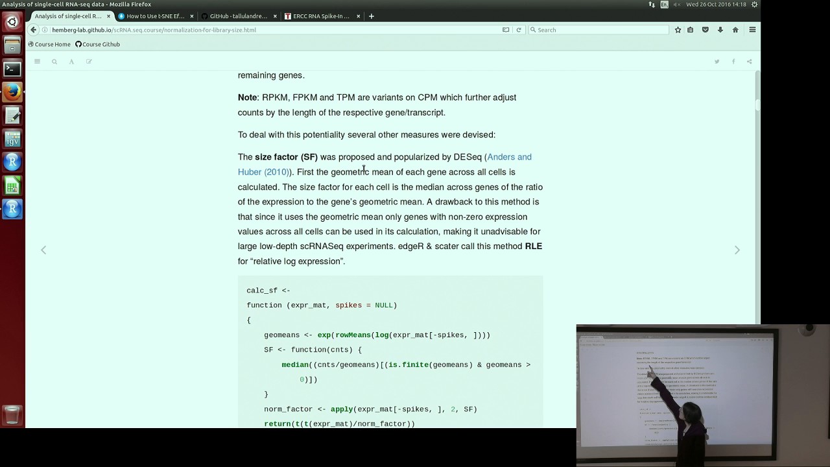Go to the previous chapter arrow
This screenshot has height=467, width=830.
point(43,250)
